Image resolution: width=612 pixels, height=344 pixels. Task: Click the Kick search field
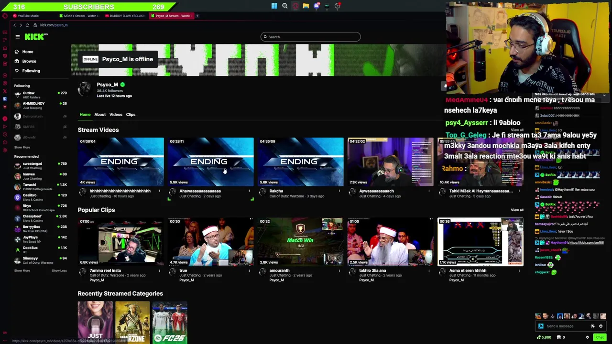point(310,37)
